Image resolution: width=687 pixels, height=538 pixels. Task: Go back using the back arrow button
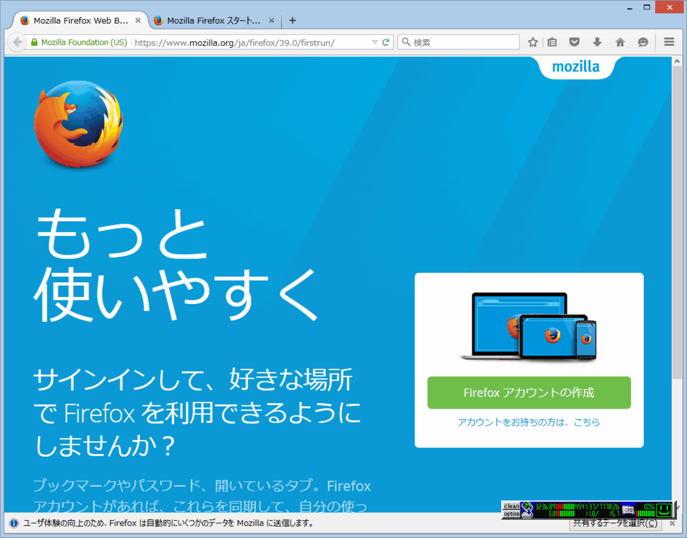click(17, 42)
